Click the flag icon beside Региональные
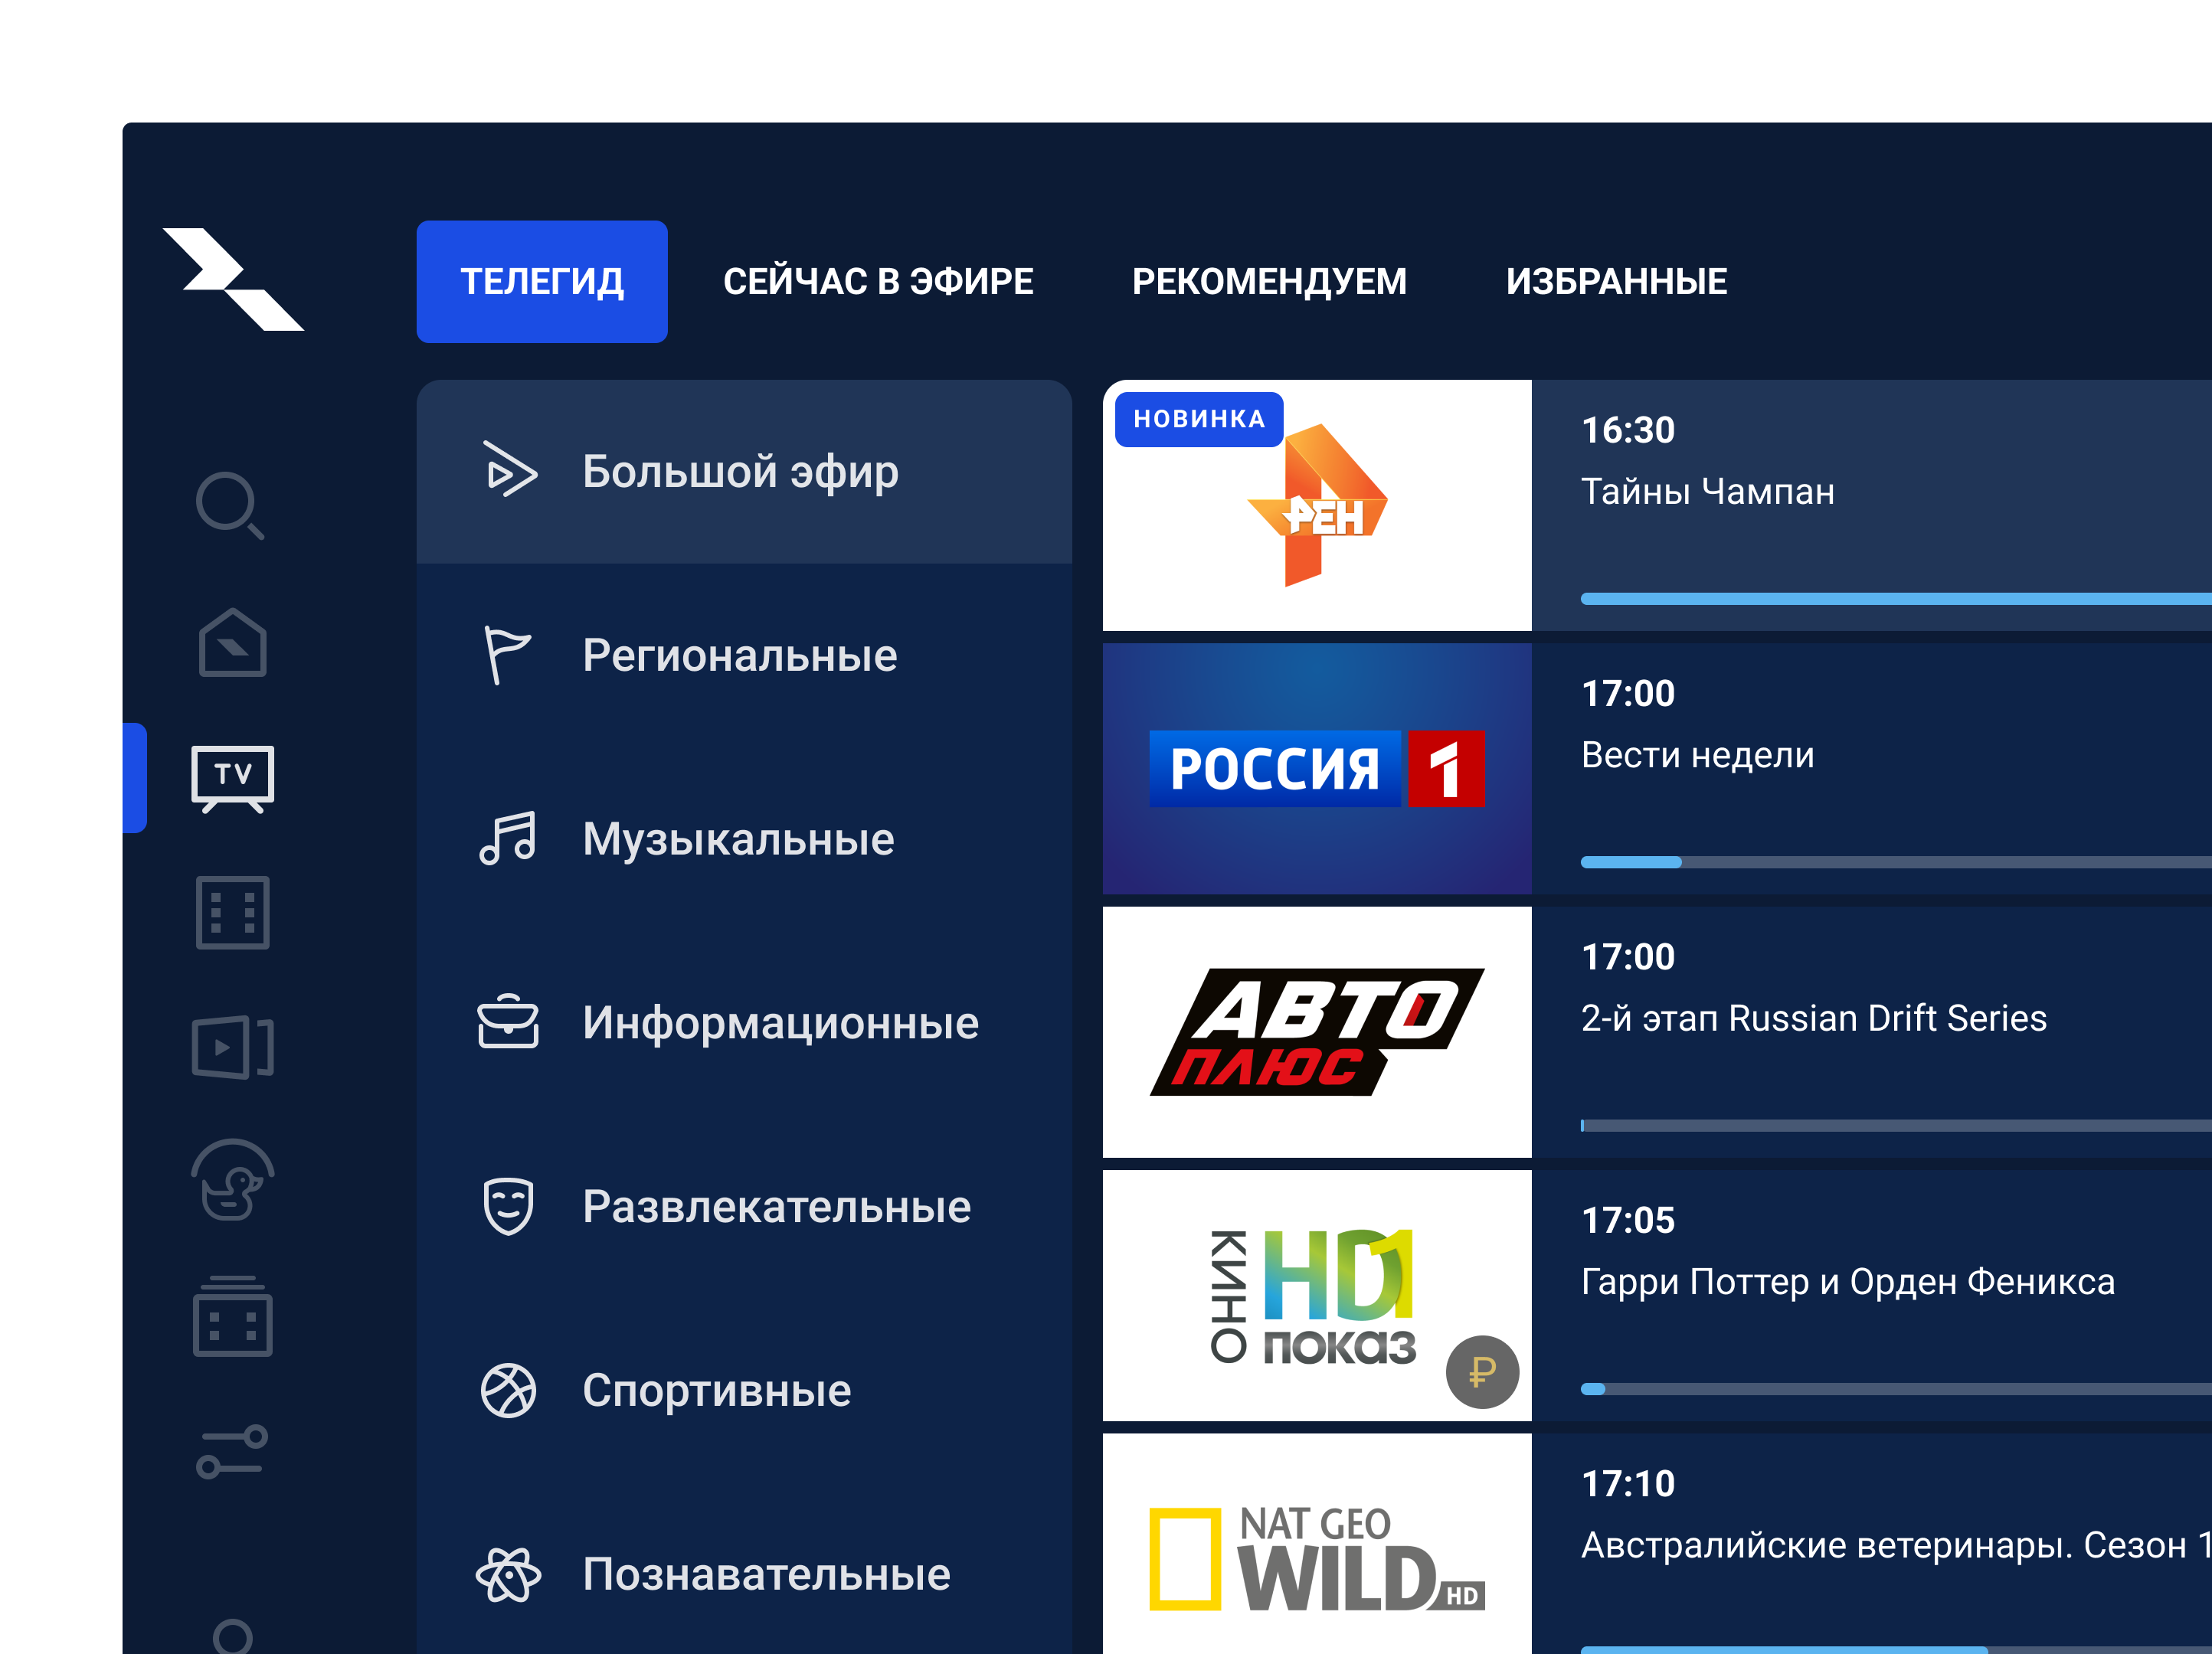Image resolution: width=2212 pixels, height=1654 pixels. [x=507, y=655]
